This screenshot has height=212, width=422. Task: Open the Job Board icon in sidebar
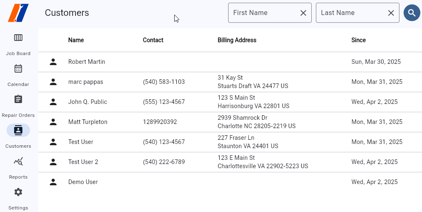coord(18,38)
